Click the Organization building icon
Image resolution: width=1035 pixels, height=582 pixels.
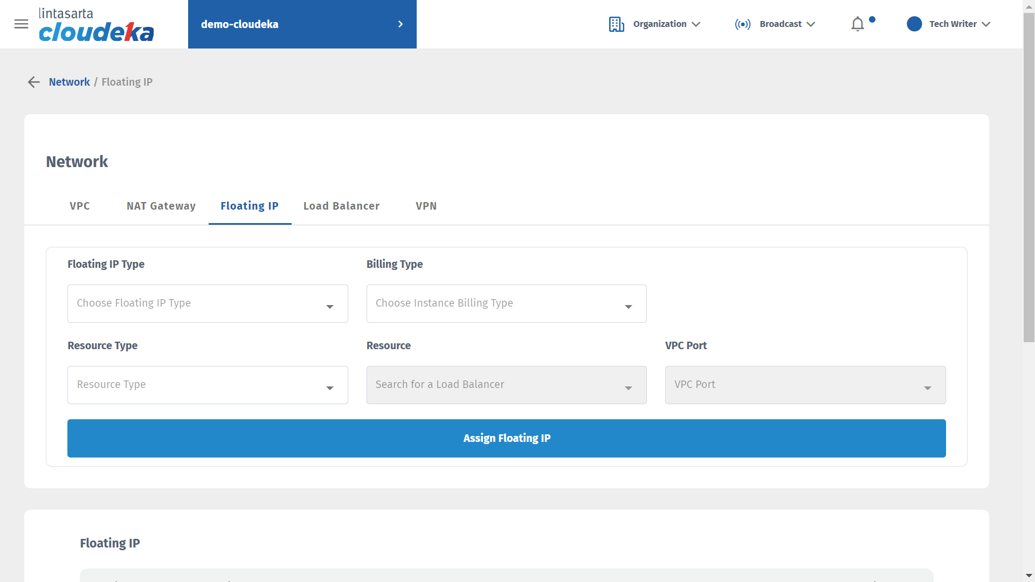point(616,24)
